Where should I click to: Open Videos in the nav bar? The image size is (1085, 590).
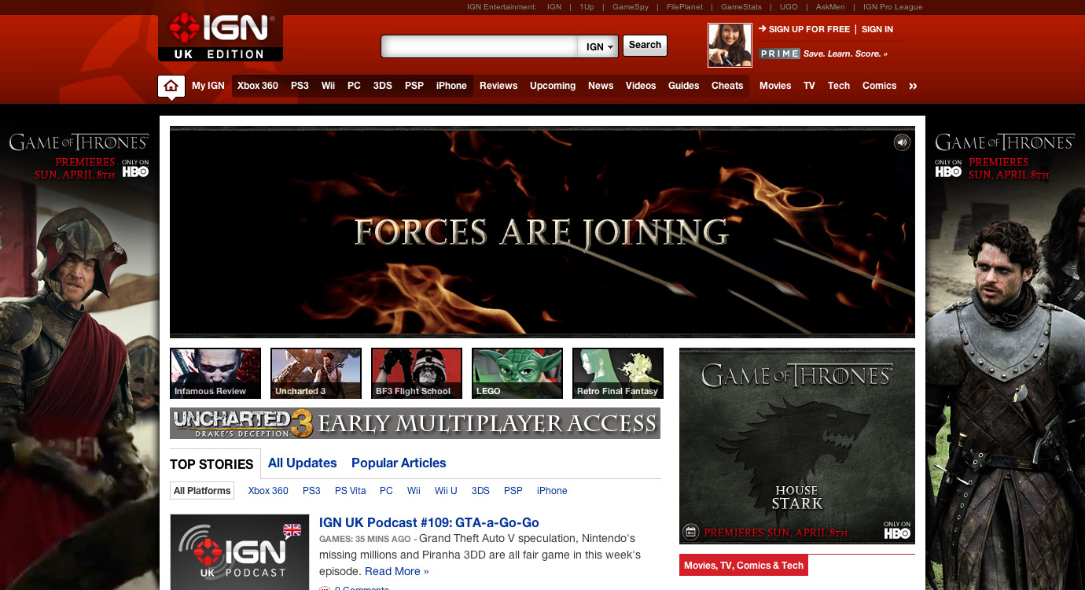(x=641, y=86)
